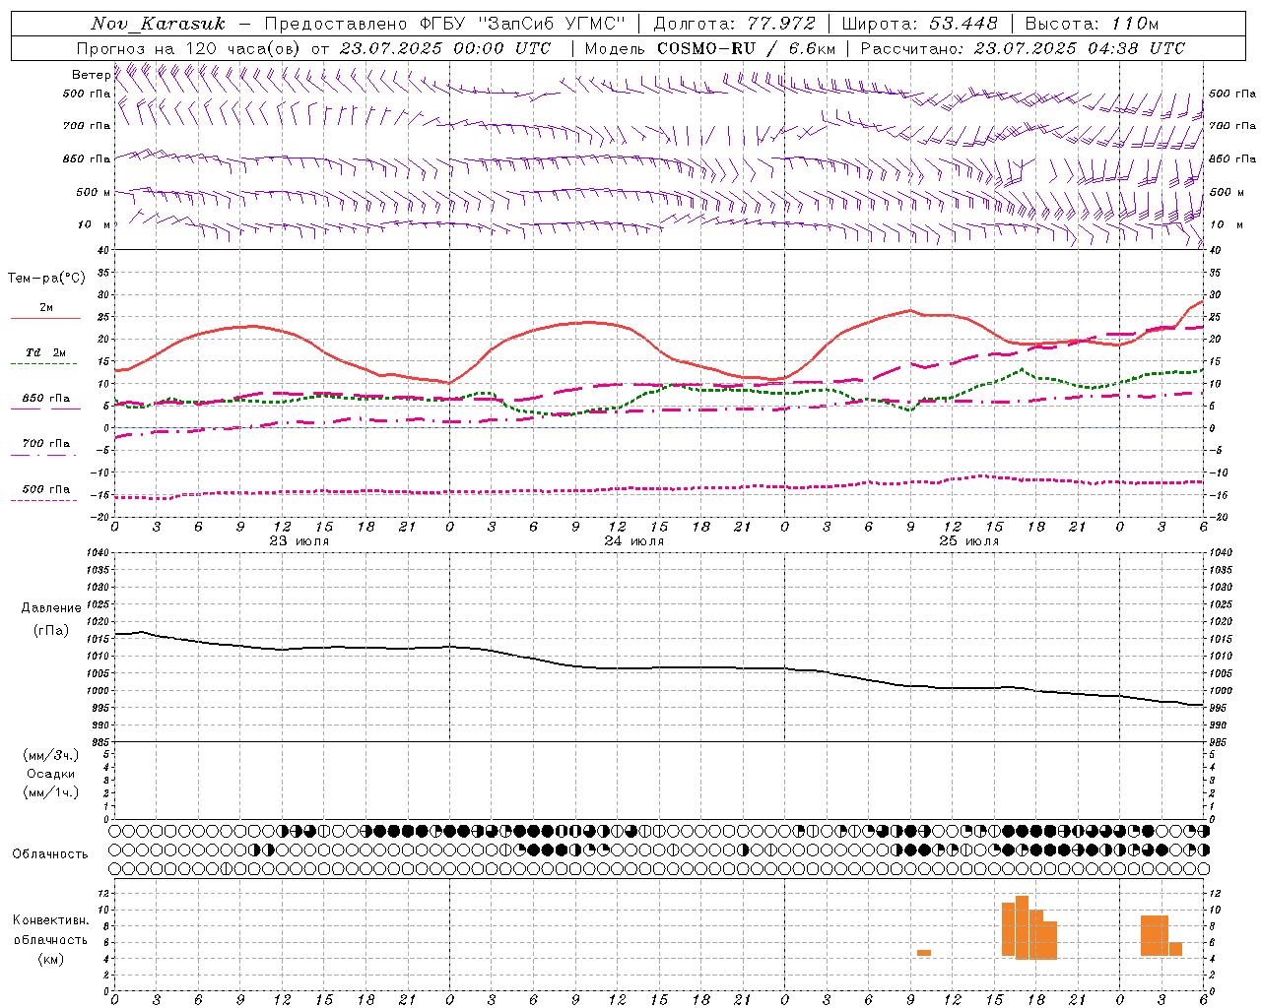1261x1008 pixels.
Task: Click the '25 июля' date label
Action: coord(969,541)
